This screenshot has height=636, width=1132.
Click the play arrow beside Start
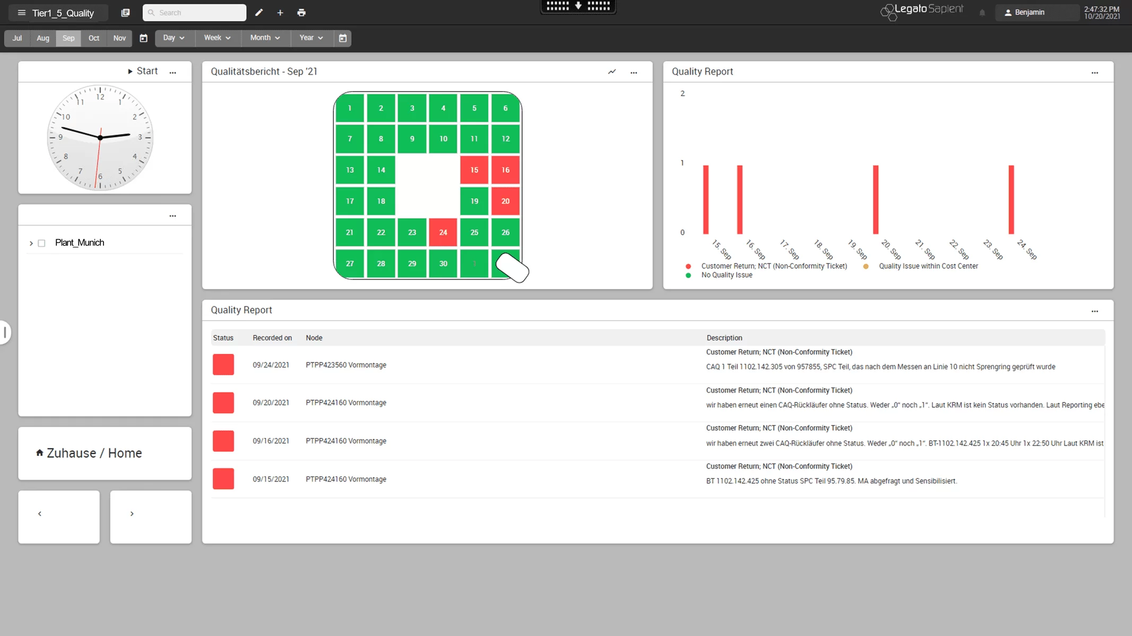[x=130, y=72]
